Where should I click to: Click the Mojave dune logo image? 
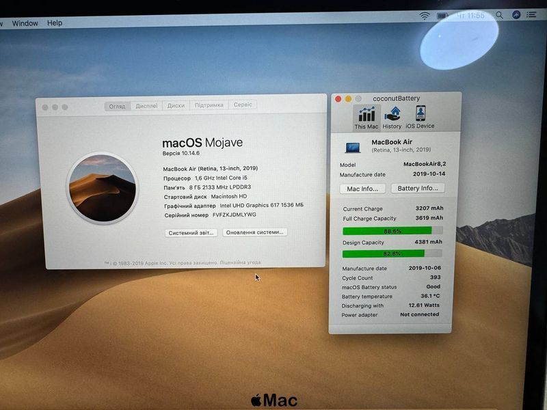[x=103, y=188]
